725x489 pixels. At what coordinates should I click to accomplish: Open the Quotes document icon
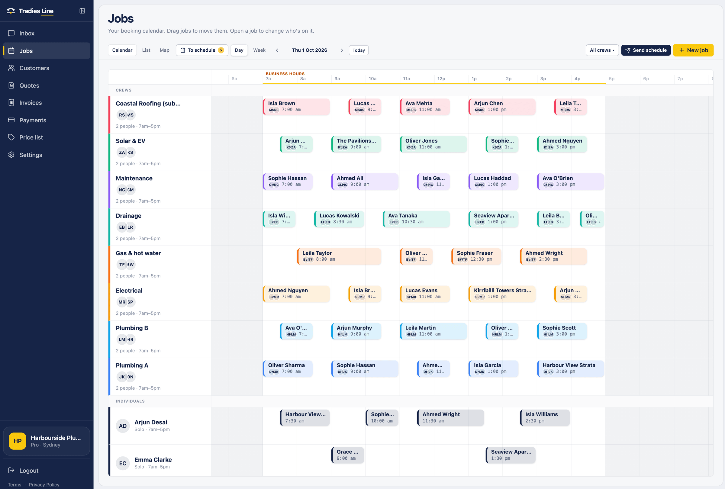11,85
